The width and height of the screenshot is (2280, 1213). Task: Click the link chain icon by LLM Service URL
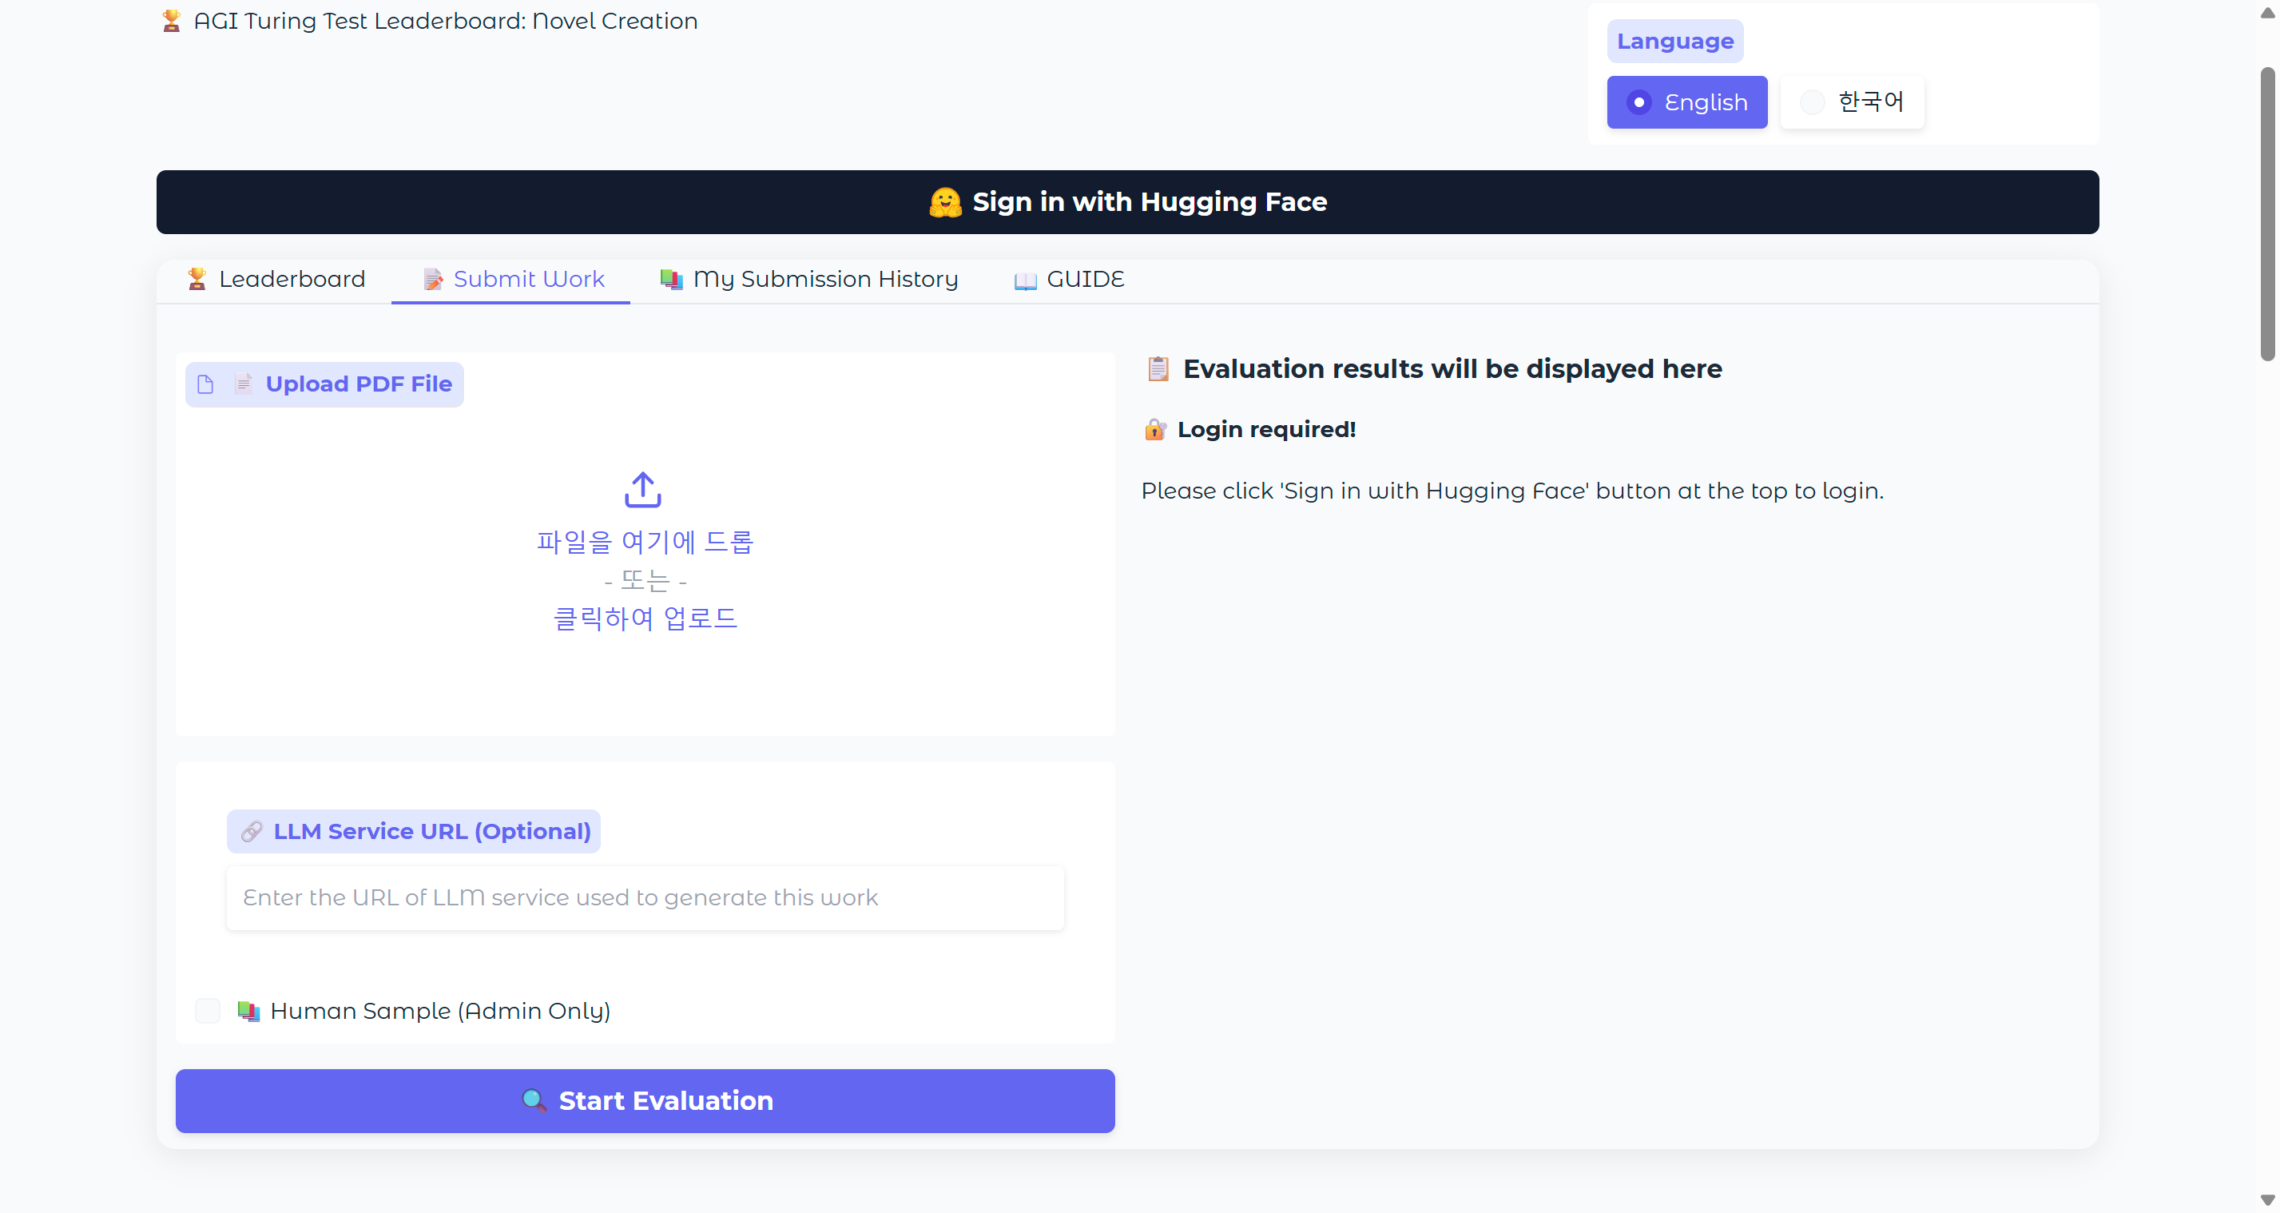tap(252, 830)
